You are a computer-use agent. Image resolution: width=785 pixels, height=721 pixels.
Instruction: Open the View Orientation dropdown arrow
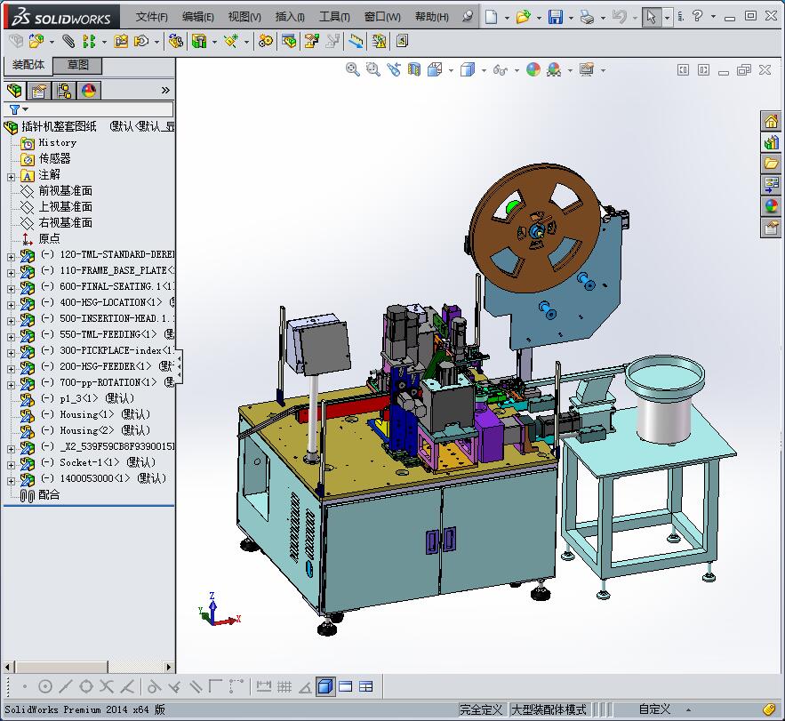pos(450,69)
